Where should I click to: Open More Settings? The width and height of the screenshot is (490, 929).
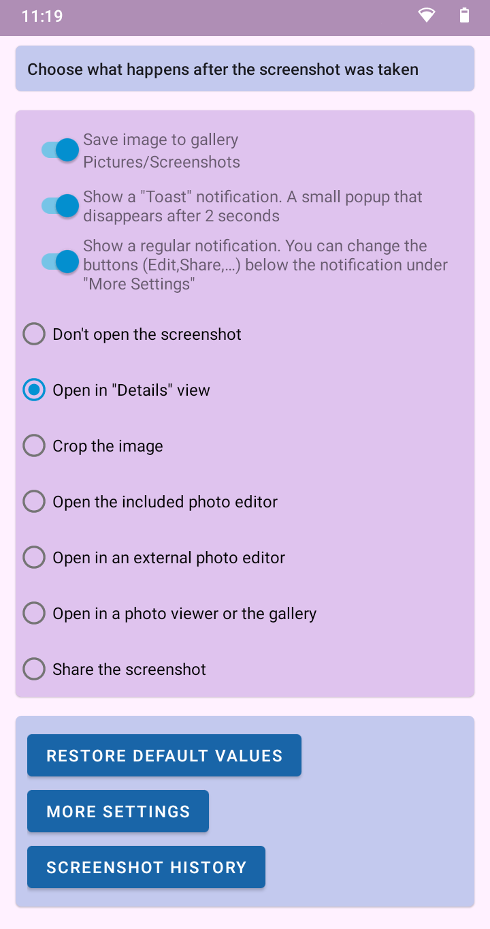click(118, 811)
